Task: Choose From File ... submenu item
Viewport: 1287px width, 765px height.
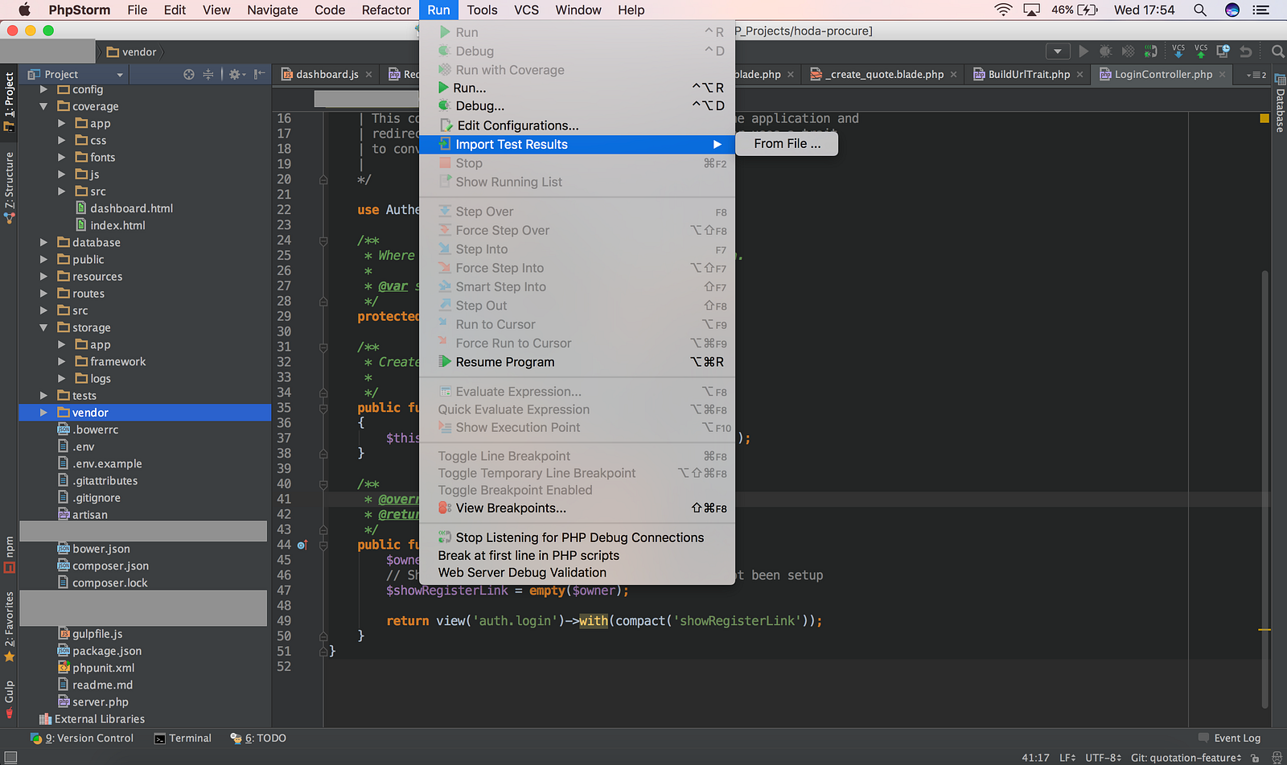Action: [x=787, y=144]
